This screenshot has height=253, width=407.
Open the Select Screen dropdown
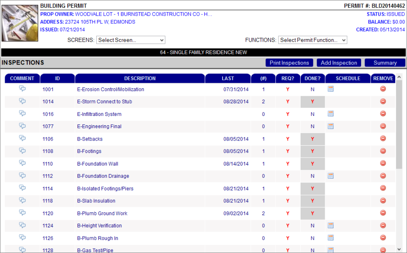pos(131,40)
